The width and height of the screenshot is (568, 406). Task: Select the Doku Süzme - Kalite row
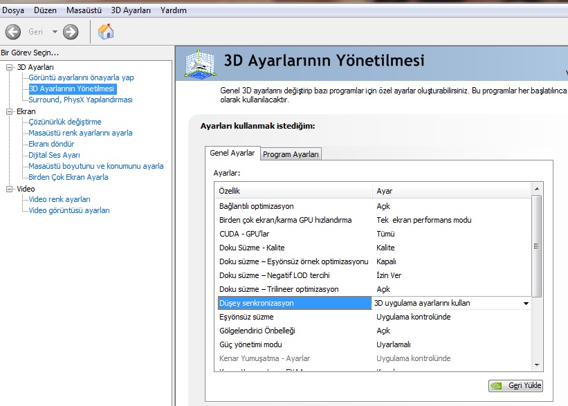pos(373,248)
